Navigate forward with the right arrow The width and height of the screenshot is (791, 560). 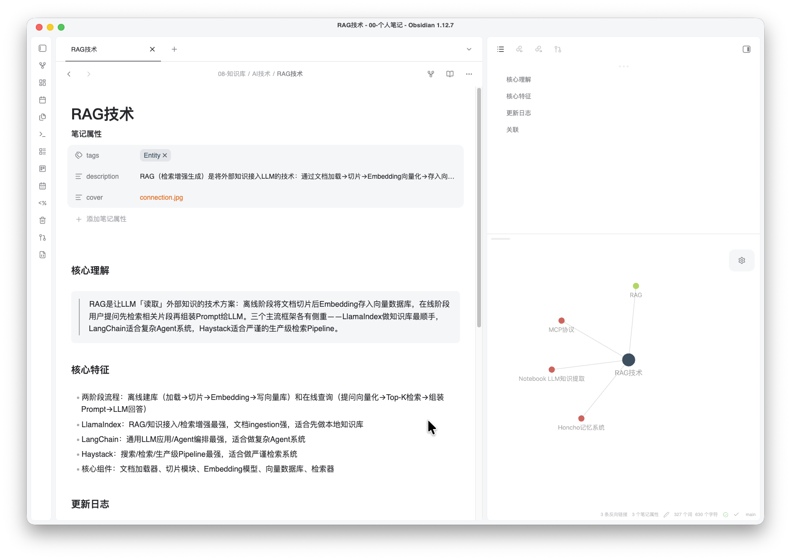click(x=88, y=74)
